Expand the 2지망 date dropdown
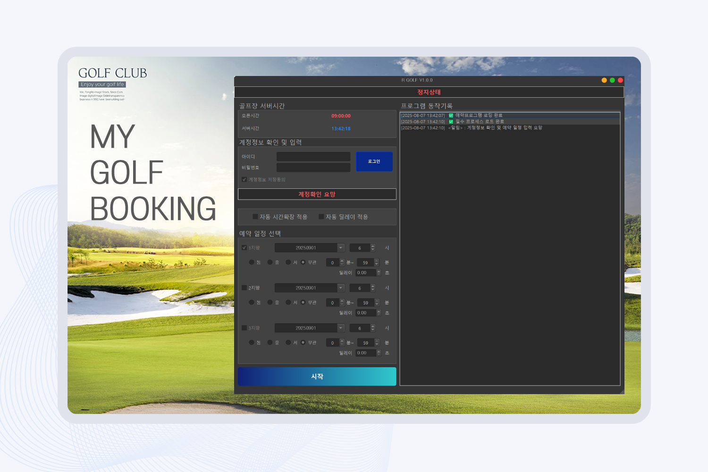The height and width of the screenshot is (472, 708). 340,288
